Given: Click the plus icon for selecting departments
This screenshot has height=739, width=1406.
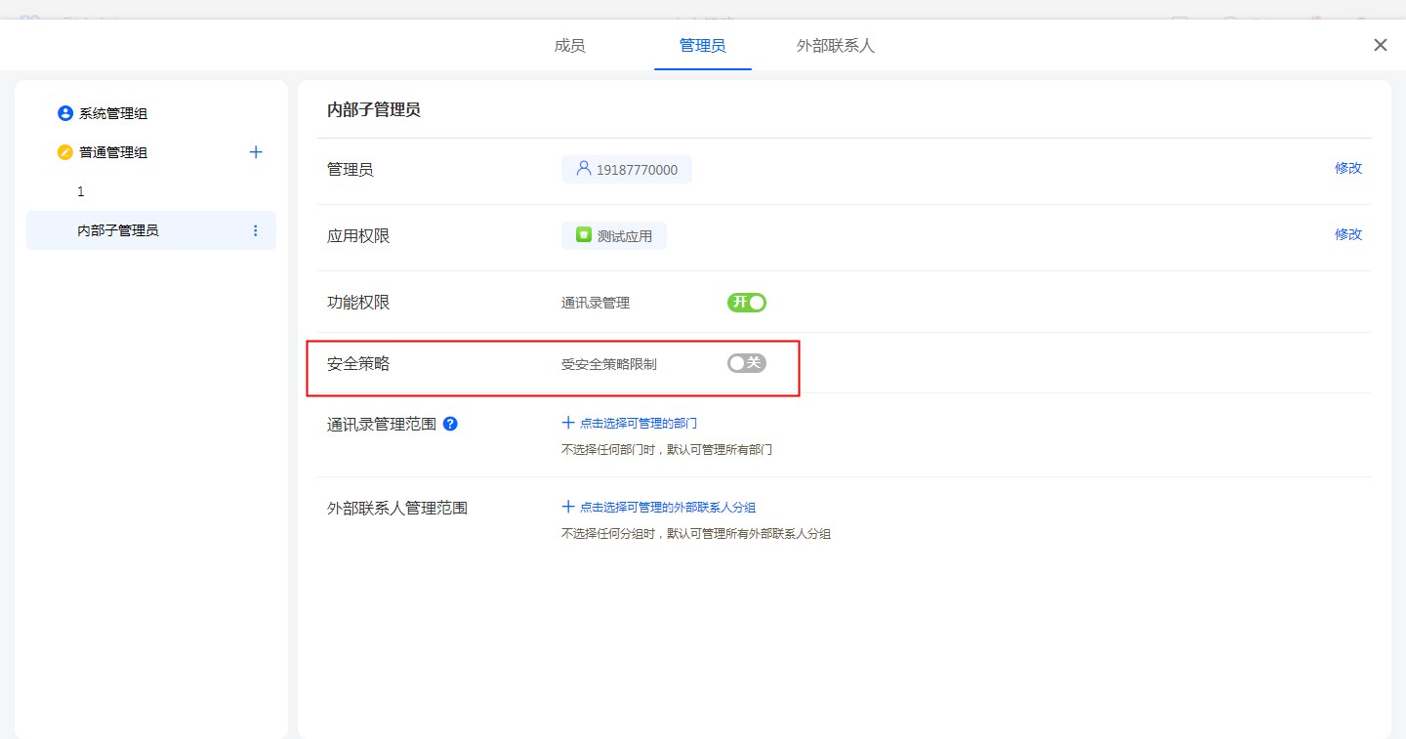Looking at the screenshot, I should [568, 423].
